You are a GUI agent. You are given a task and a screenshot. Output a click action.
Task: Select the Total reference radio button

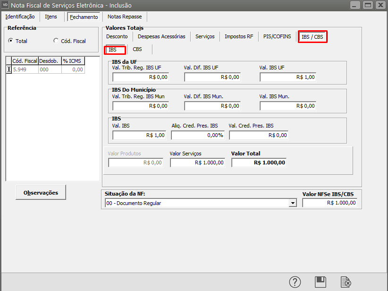tap(11, 41)
